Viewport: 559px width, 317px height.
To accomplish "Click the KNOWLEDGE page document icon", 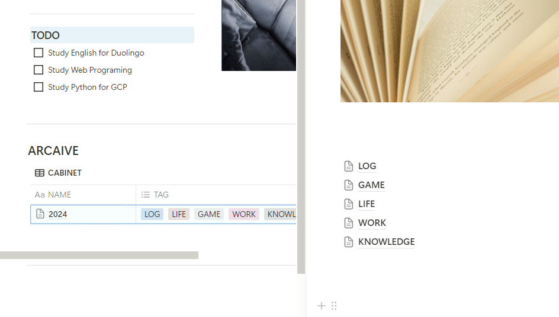I will tap(349, 241).
